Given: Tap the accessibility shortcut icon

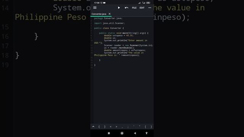Looking at the screenshot, I should (146, 133).
